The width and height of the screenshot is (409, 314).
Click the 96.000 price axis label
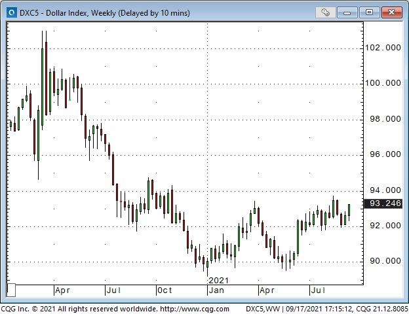click(385, 154)
